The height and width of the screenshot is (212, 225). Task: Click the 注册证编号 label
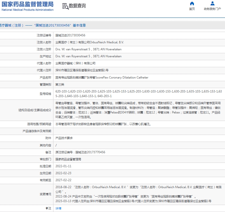pos(44,35)
